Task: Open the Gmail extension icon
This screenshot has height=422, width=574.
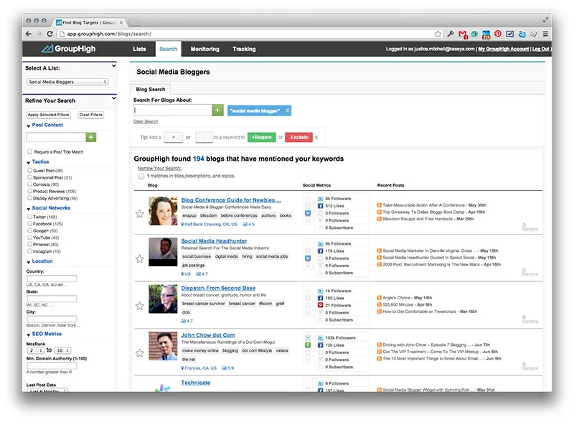Action: (463, 34)
